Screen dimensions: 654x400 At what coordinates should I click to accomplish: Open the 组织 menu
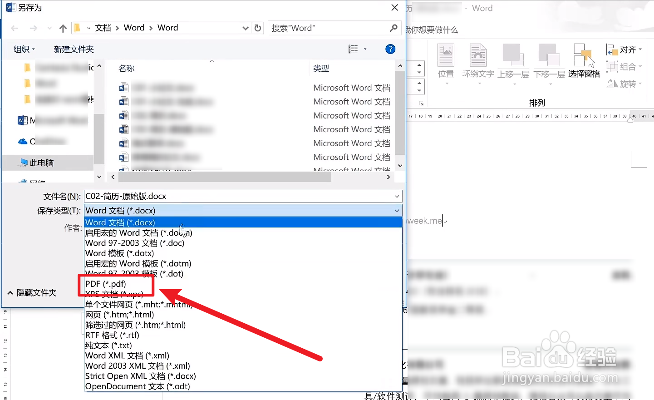point(24,49)
